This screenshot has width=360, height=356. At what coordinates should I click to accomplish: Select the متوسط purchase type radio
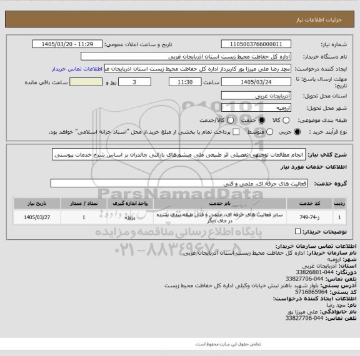(269, 132)
